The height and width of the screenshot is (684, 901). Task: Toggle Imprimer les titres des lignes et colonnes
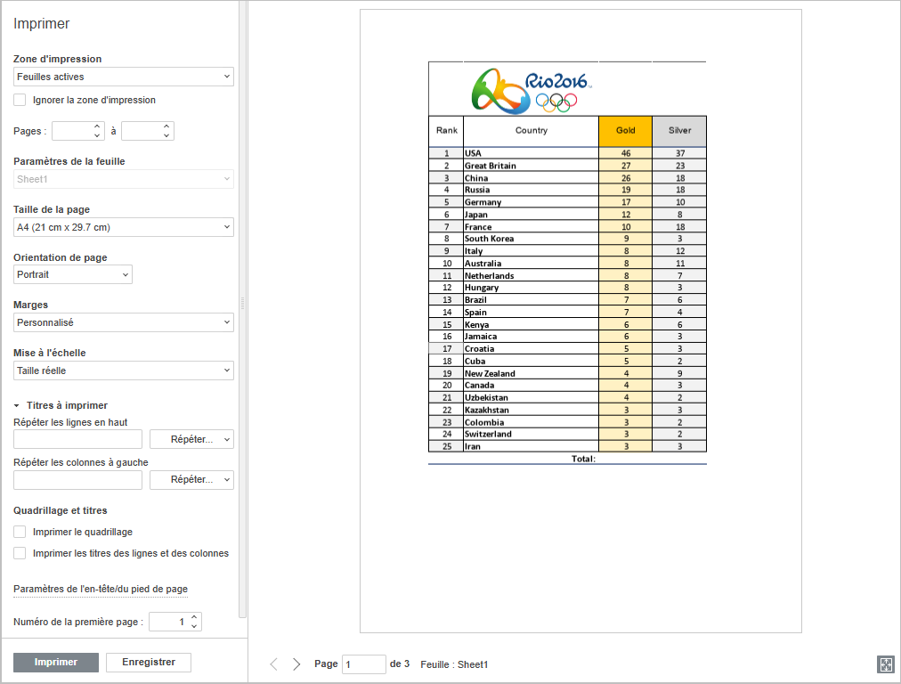pyautogui.click(x=20, y=553)
